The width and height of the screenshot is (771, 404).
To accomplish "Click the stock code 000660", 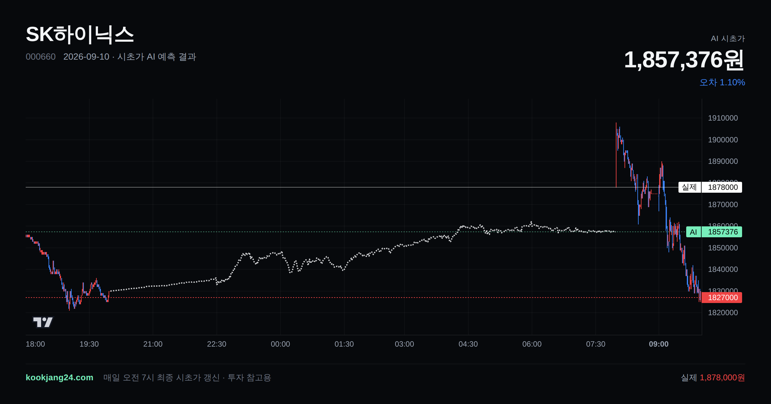I will 40,57.
